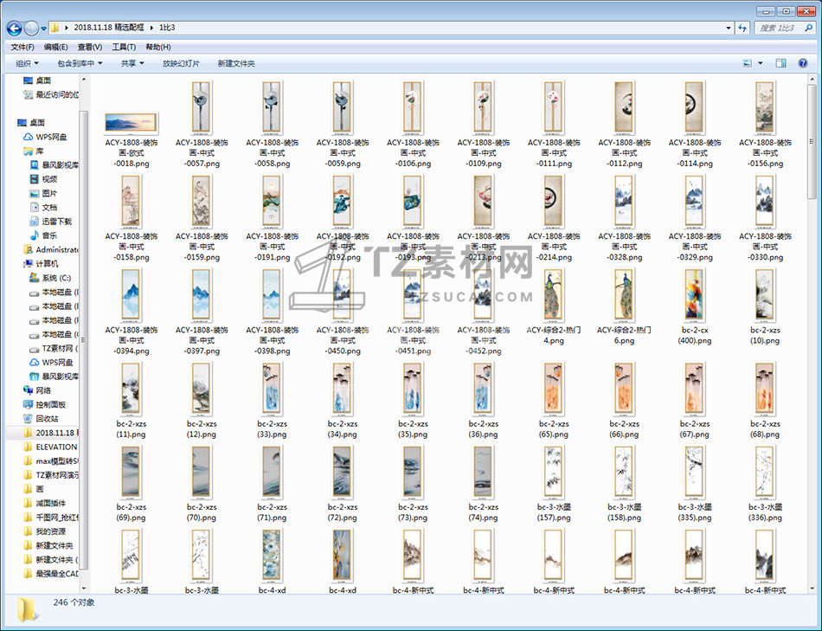
Task: Open the 音乐 music library
Action: point(49,235)
